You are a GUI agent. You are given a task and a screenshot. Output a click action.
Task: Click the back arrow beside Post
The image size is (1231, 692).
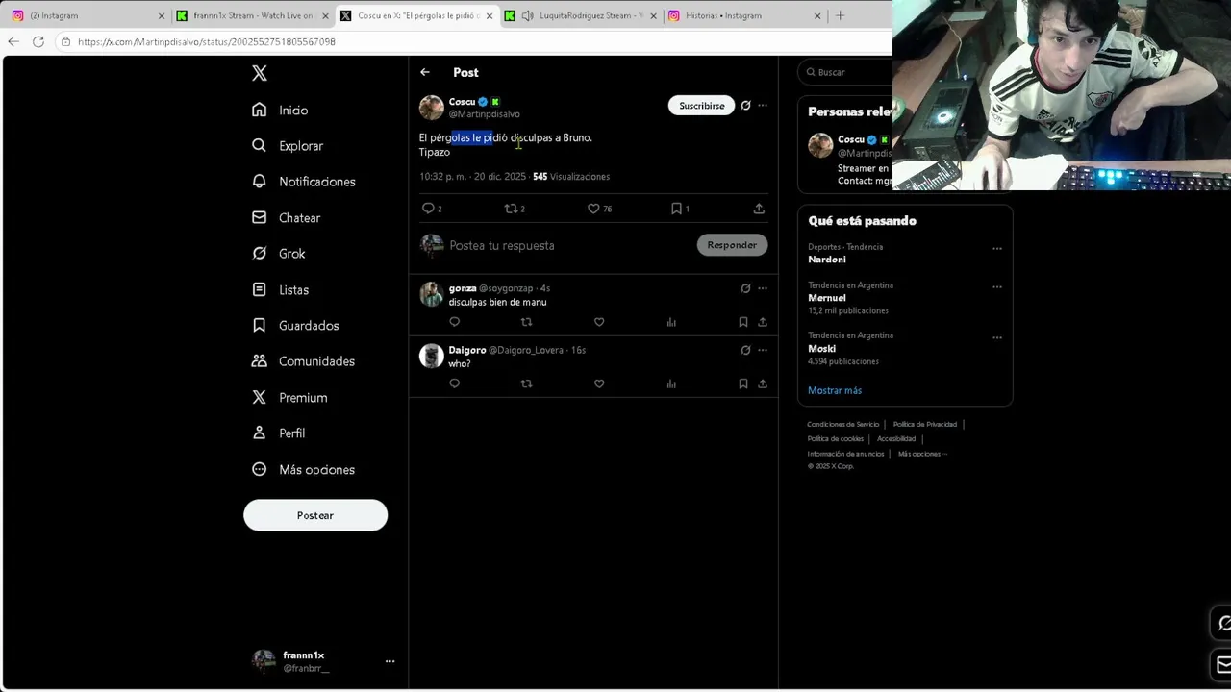[x=425, y=72]
